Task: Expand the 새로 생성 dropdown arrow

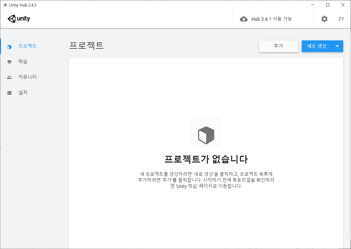Action: (338, 46)
